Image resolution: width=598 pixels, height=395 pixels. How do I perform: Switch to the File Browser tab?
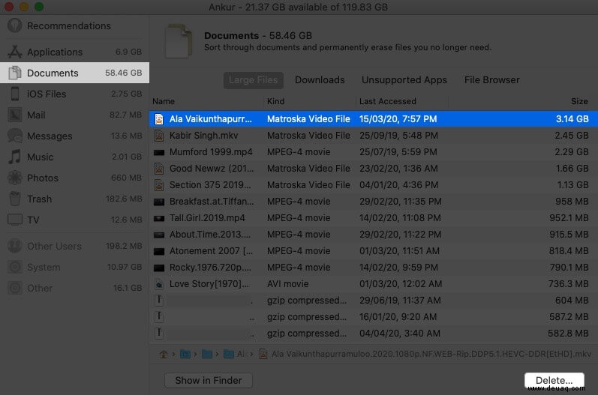[x=492, y=80]
